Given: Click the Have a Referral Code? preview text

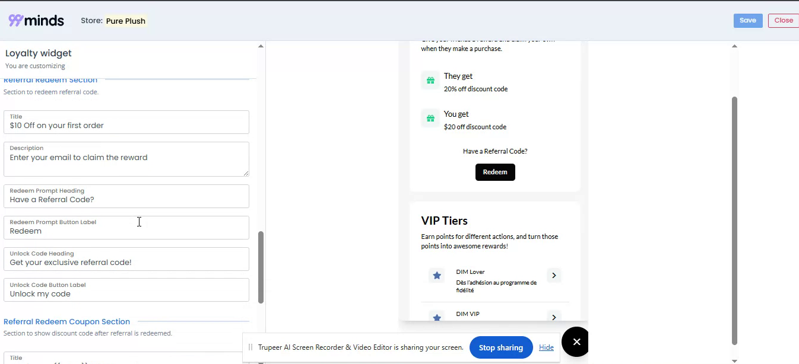Looking at the screenshot, I should click(495, 151).
